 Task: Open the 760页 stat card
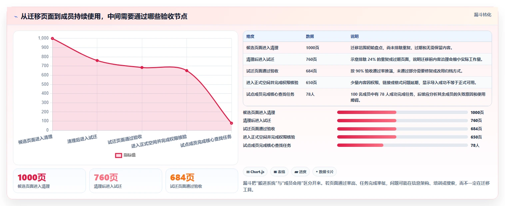click(126, 181)
